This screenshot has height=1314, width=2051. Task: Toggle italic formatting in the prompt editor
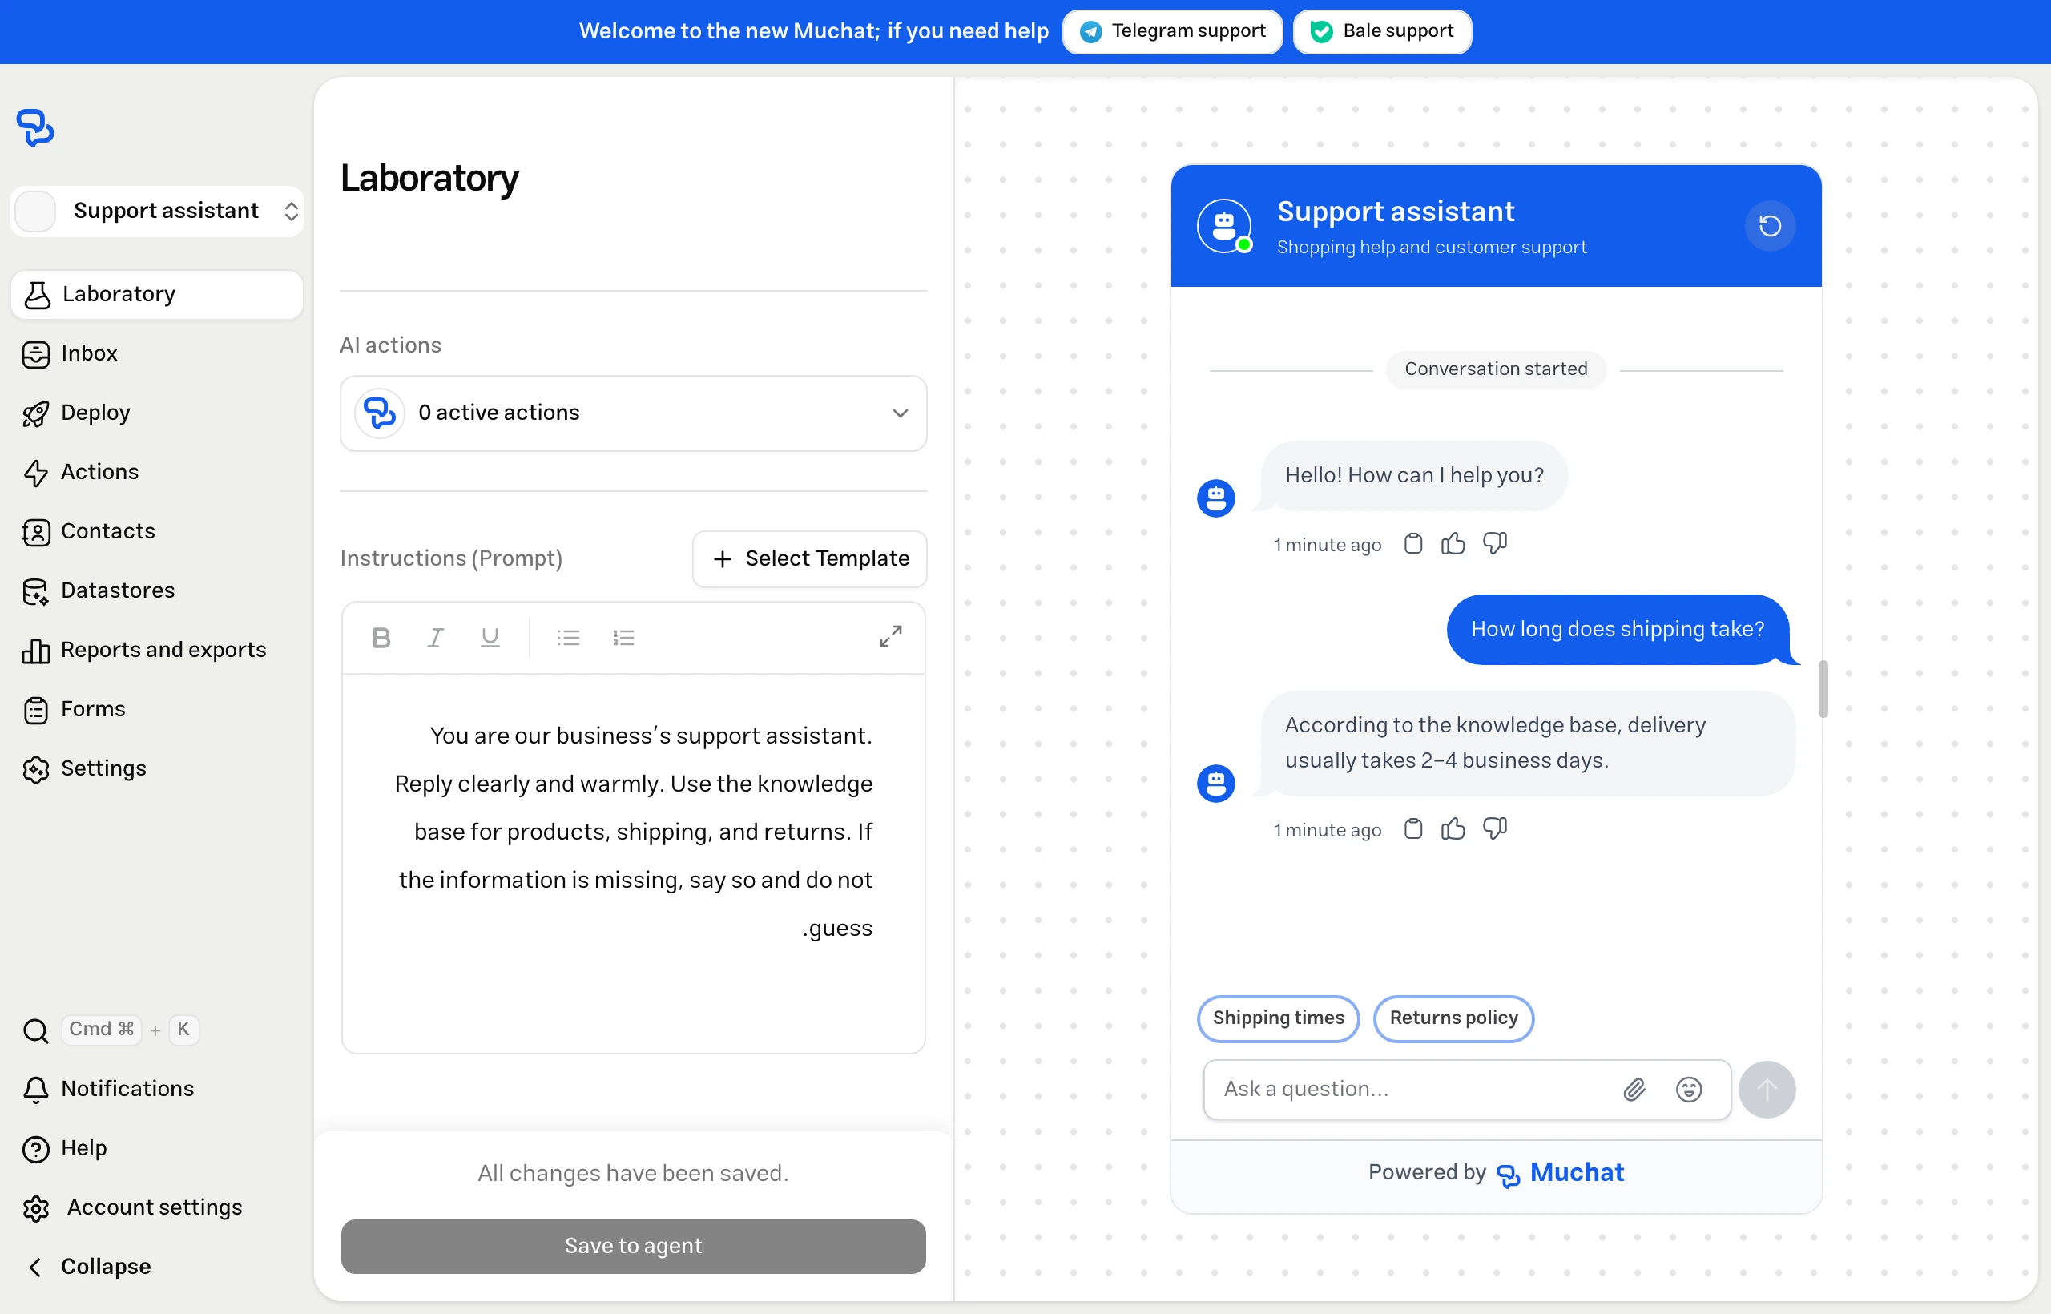pyautogui.click(x=435, y=638)
